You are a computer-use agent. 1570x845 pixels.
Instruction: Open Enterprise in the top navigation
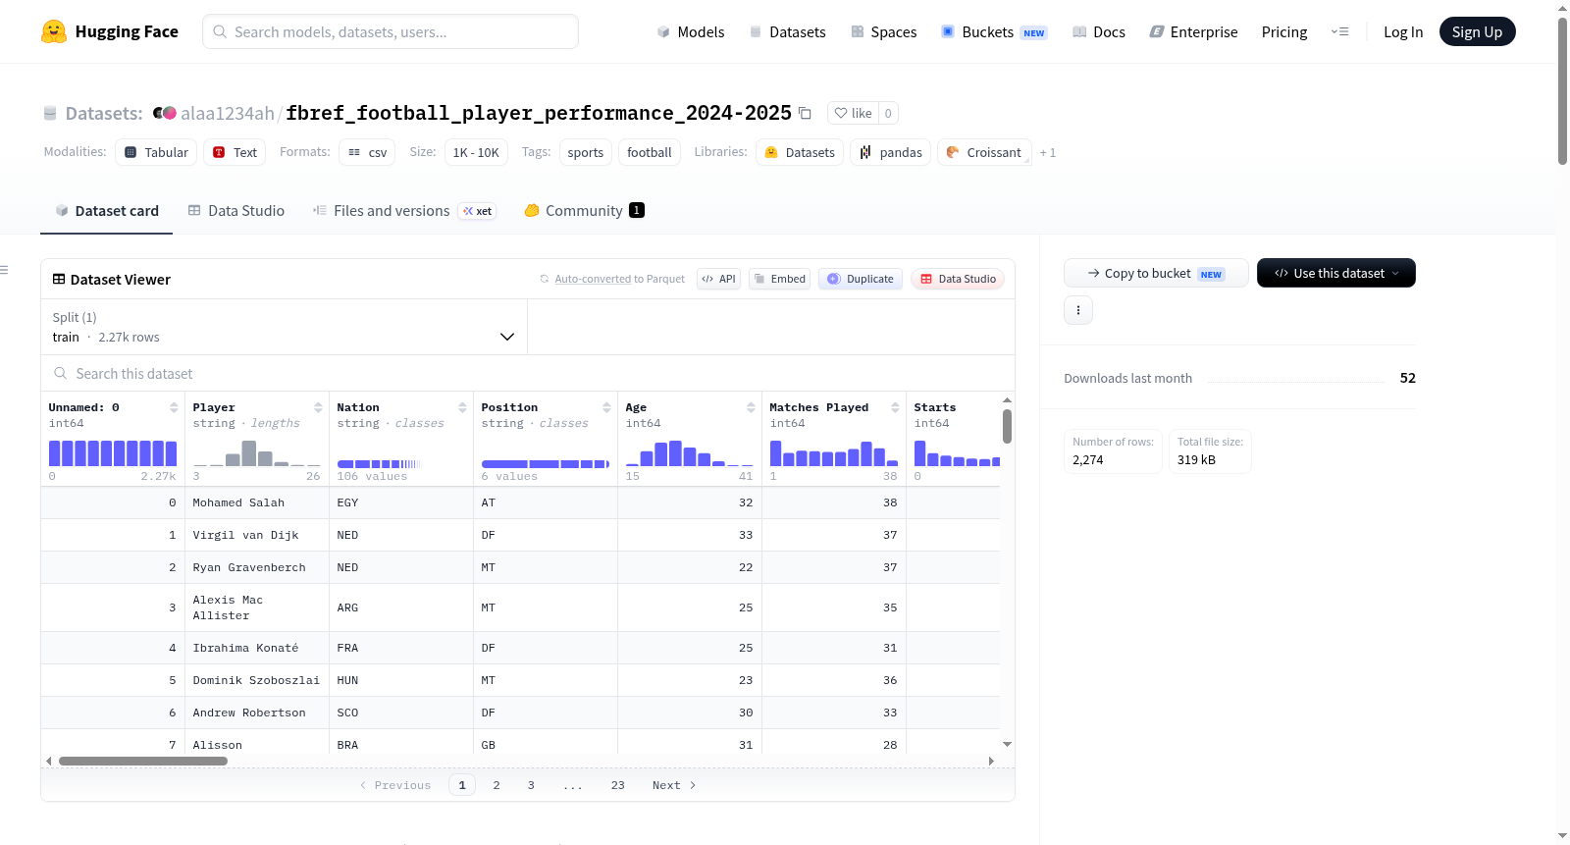point(1193,31)
